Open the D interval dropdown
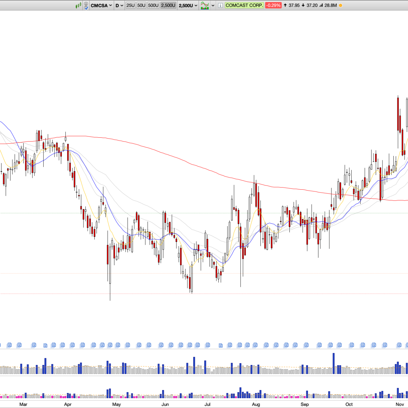Viewport: 408px width, 408px height. tap(119, 5)
